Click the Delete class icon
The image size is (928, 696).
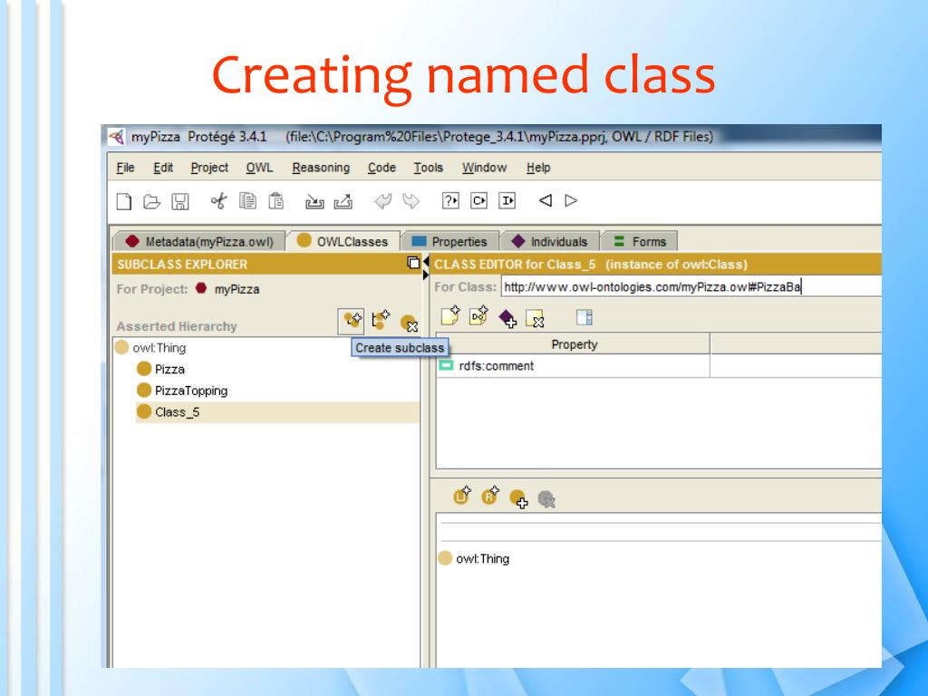point(409,324)
